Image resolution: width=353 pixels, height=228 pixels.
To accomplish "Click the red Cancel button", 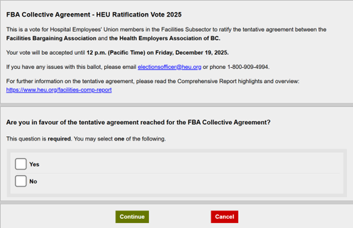I will [225, 217].
